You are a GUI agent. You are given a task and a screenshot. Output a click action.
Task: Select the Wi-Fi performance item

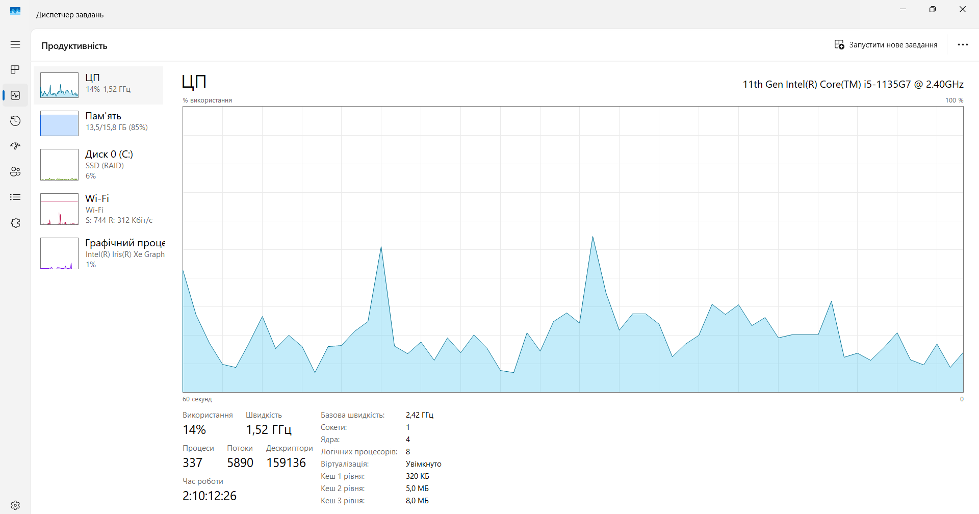[x=98, y=209]
